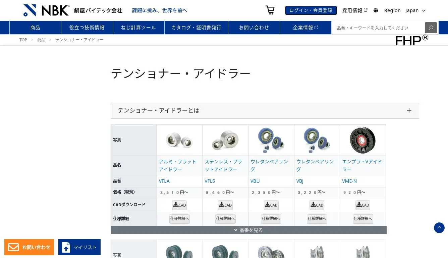This screenshot has width=448, height=258.
Task: Open the shopping cart
Action: point(270,10)
